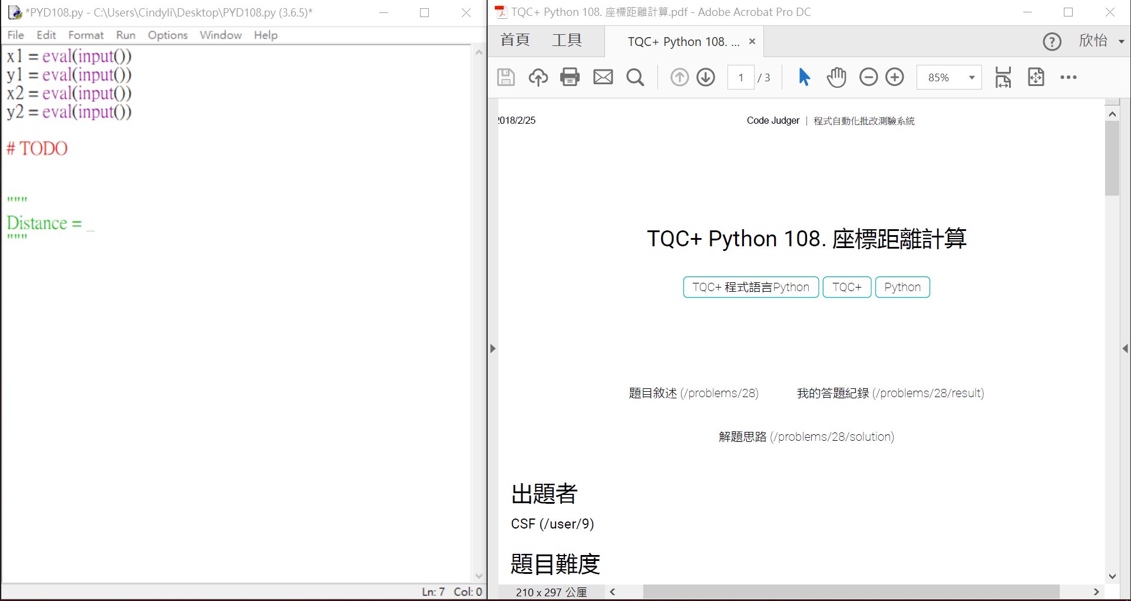Open the Run menu in IDLE
Viewport: 1131px width, 601px height.
(125, 35)
